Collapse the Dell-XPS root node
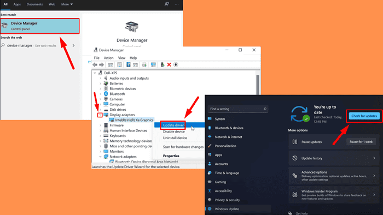The image size is (383, 215). coord(95,73)
